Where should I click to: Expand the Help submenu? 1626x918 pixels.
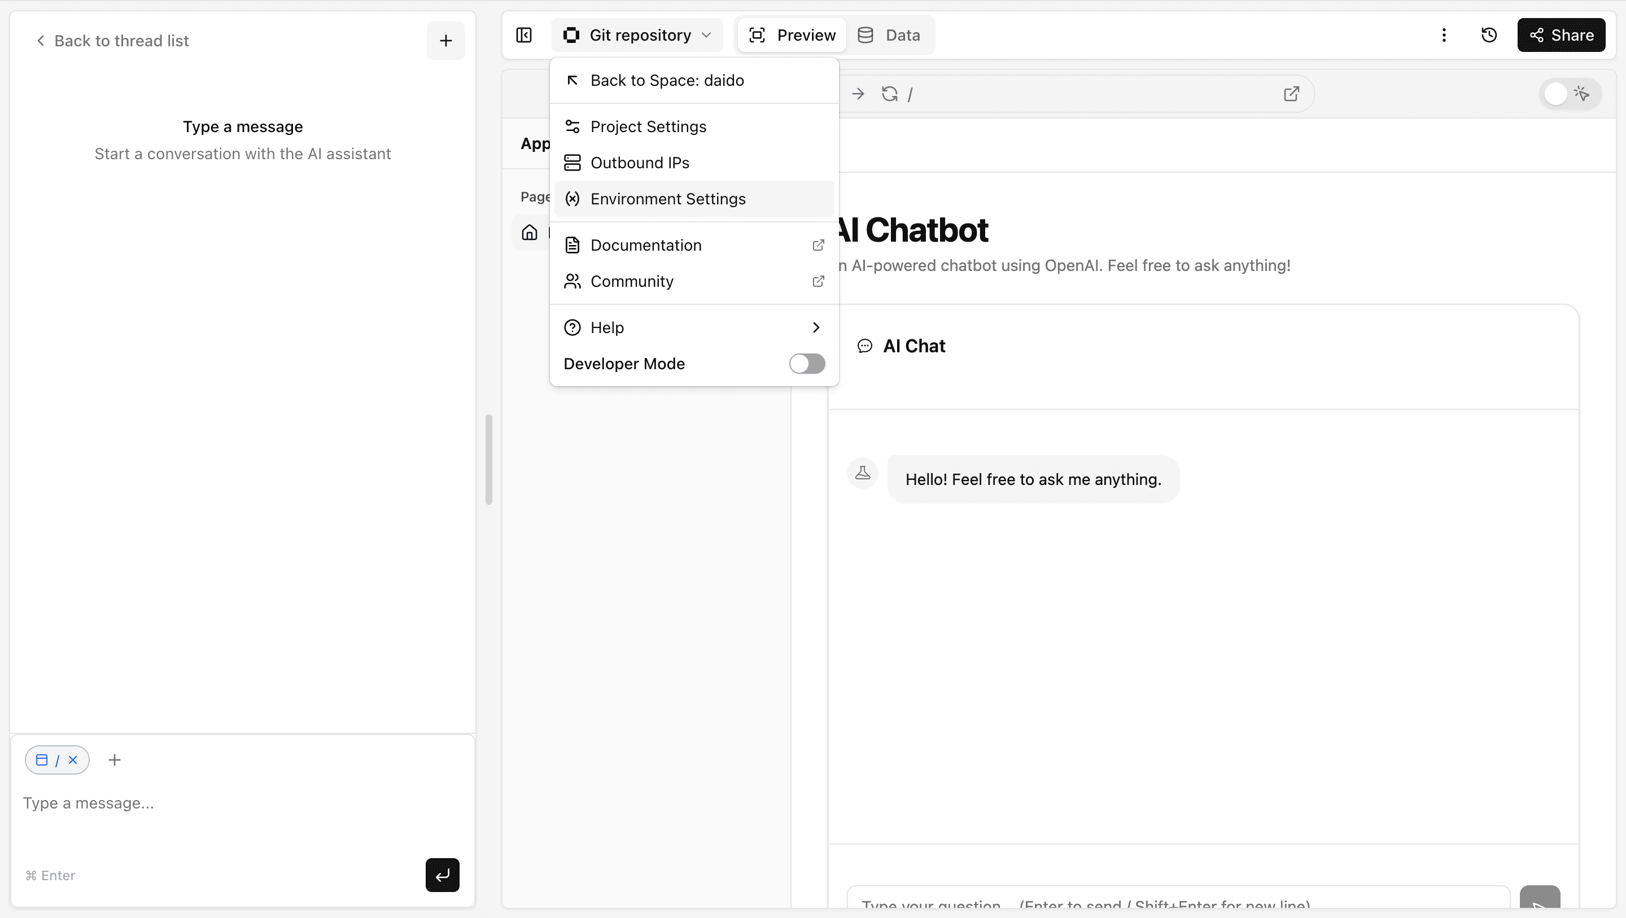click(x=694, y=327)
